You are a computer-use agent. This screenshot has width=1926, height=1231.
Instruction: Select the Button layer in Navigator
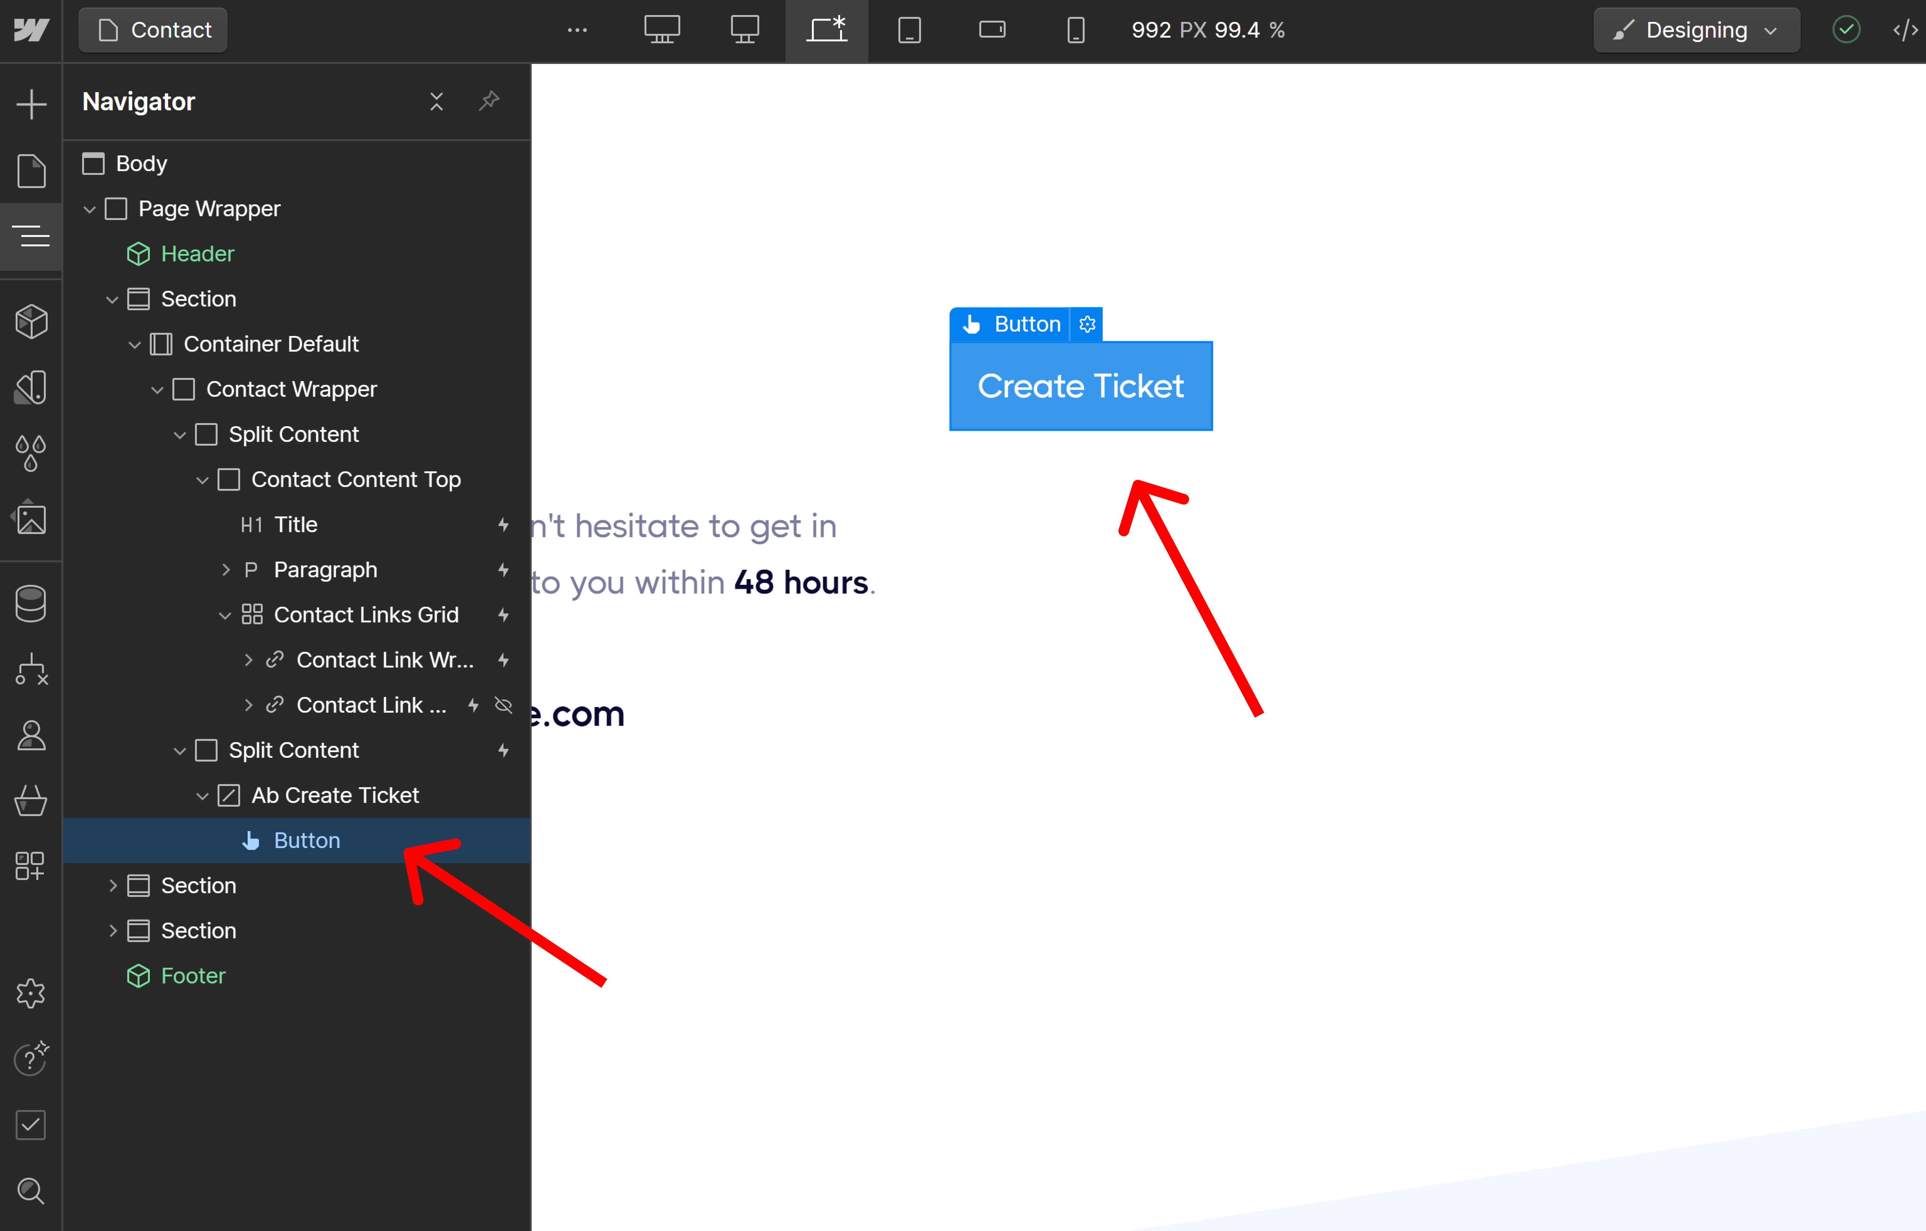pyautogui.click(x=306, y=840)
